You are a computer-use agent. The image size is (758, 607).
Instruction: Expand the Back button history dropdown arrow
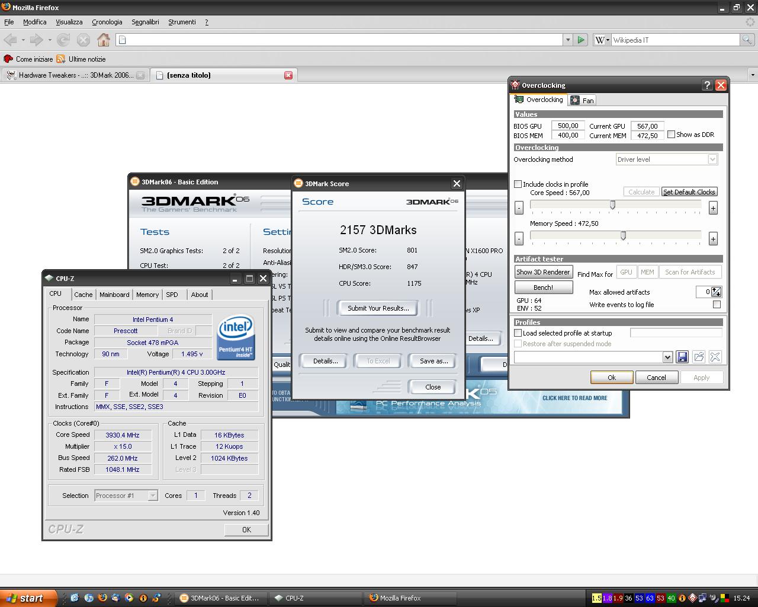coord(23,40)
